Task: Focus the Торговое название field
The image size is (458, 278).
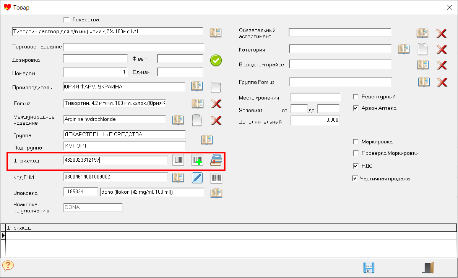Action: click(x=133, y=47)
